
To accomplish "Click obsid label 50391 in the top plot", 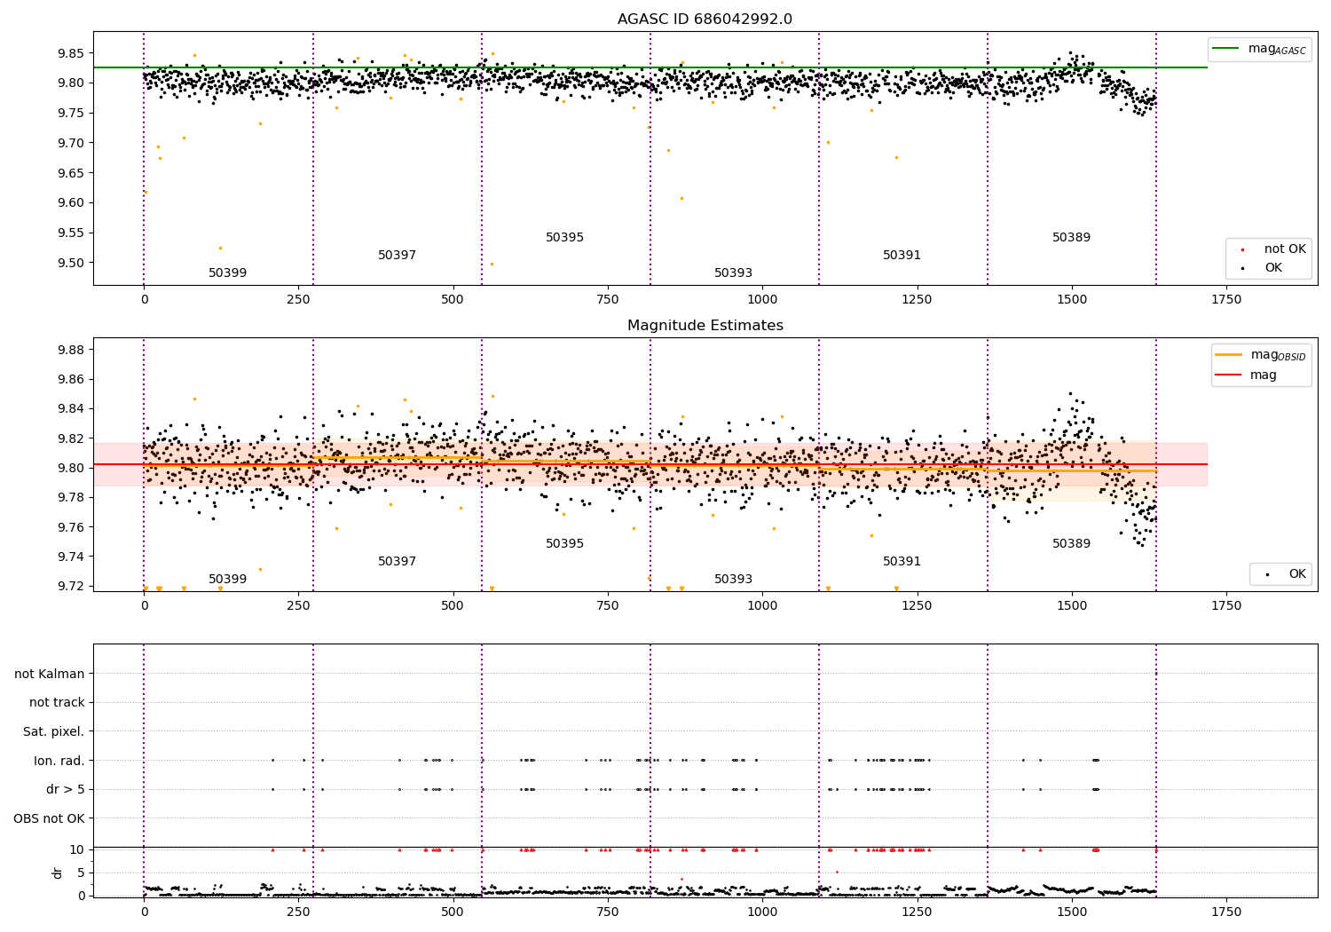I will 902,256.
